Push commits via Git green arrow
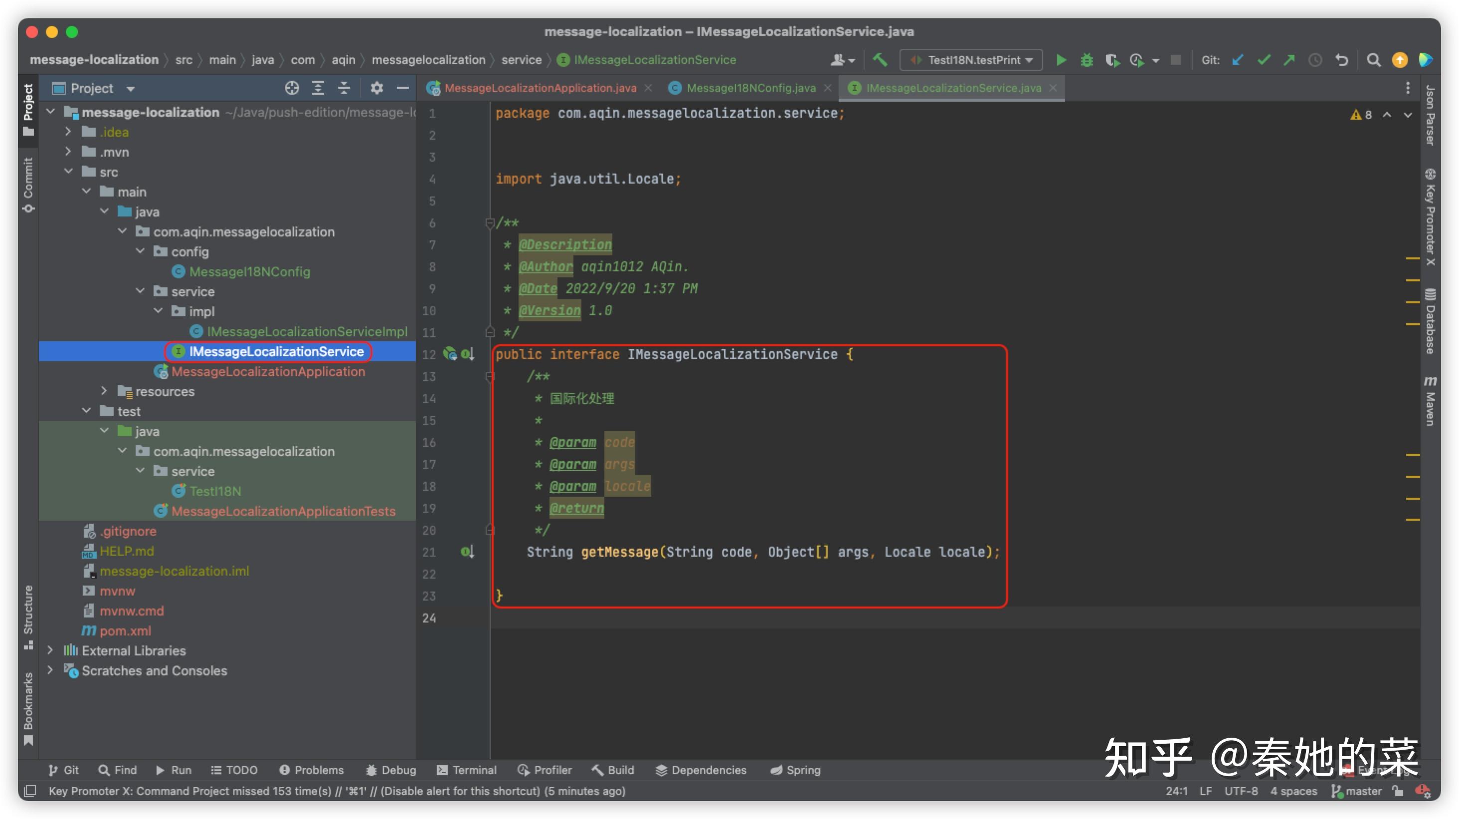Screen dimensions: 1459x819 [x=1289, y=60]
